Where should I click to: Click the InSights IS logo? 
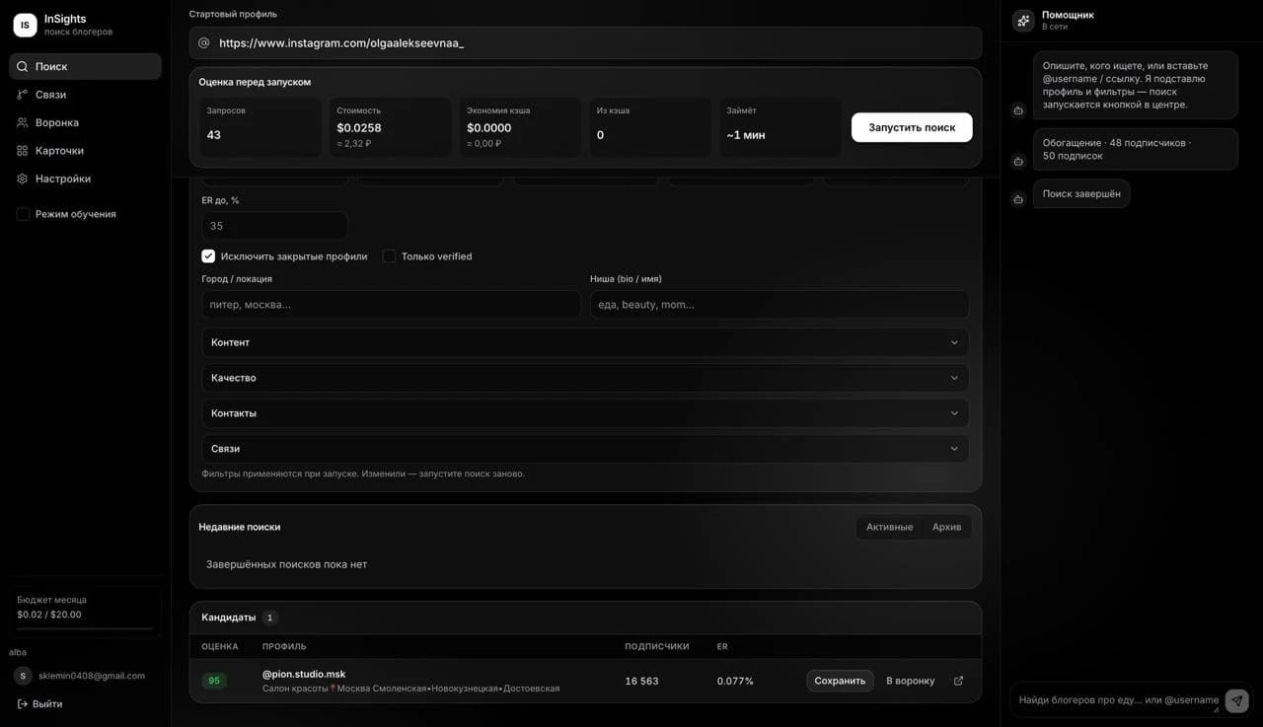(x=25, y=25)
